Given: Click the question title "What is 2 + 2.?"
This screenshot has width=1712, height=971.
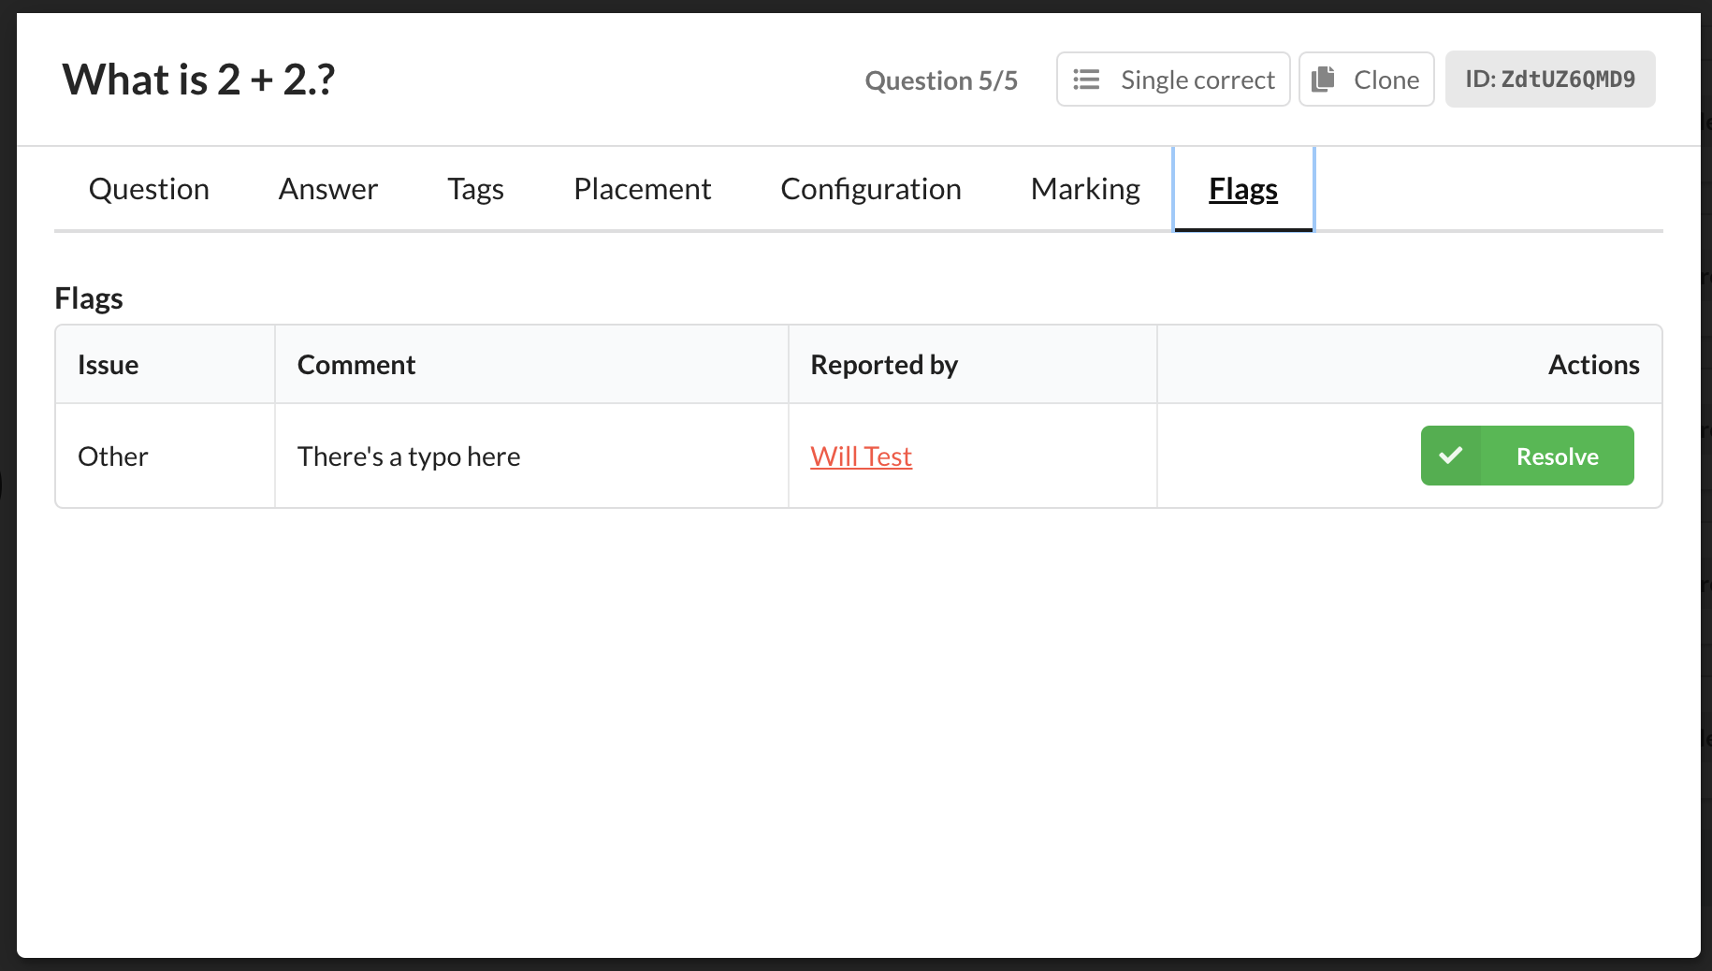Looking at the screenshot, I should [x=198, y=80].
